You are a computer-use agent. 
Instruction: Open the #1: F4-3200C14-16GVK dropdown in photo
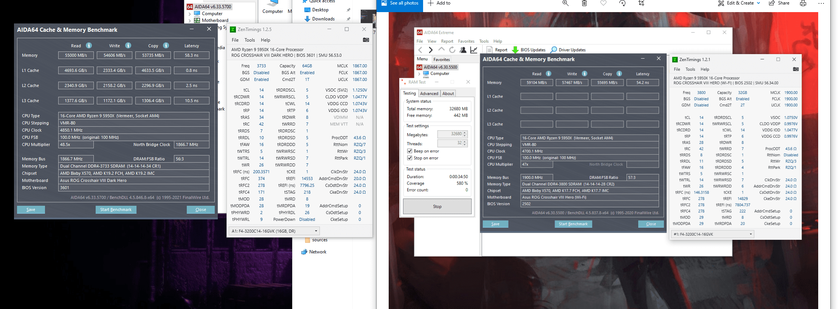(x=713, y=234)
